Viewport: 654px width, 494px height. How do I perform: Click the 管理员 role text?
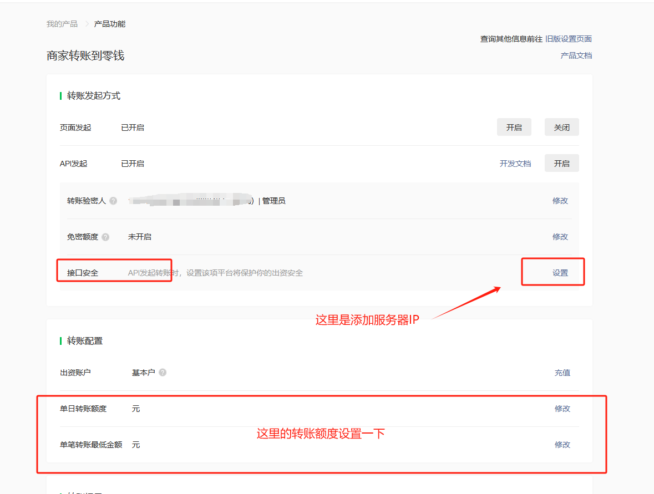[x=273, y=201]
